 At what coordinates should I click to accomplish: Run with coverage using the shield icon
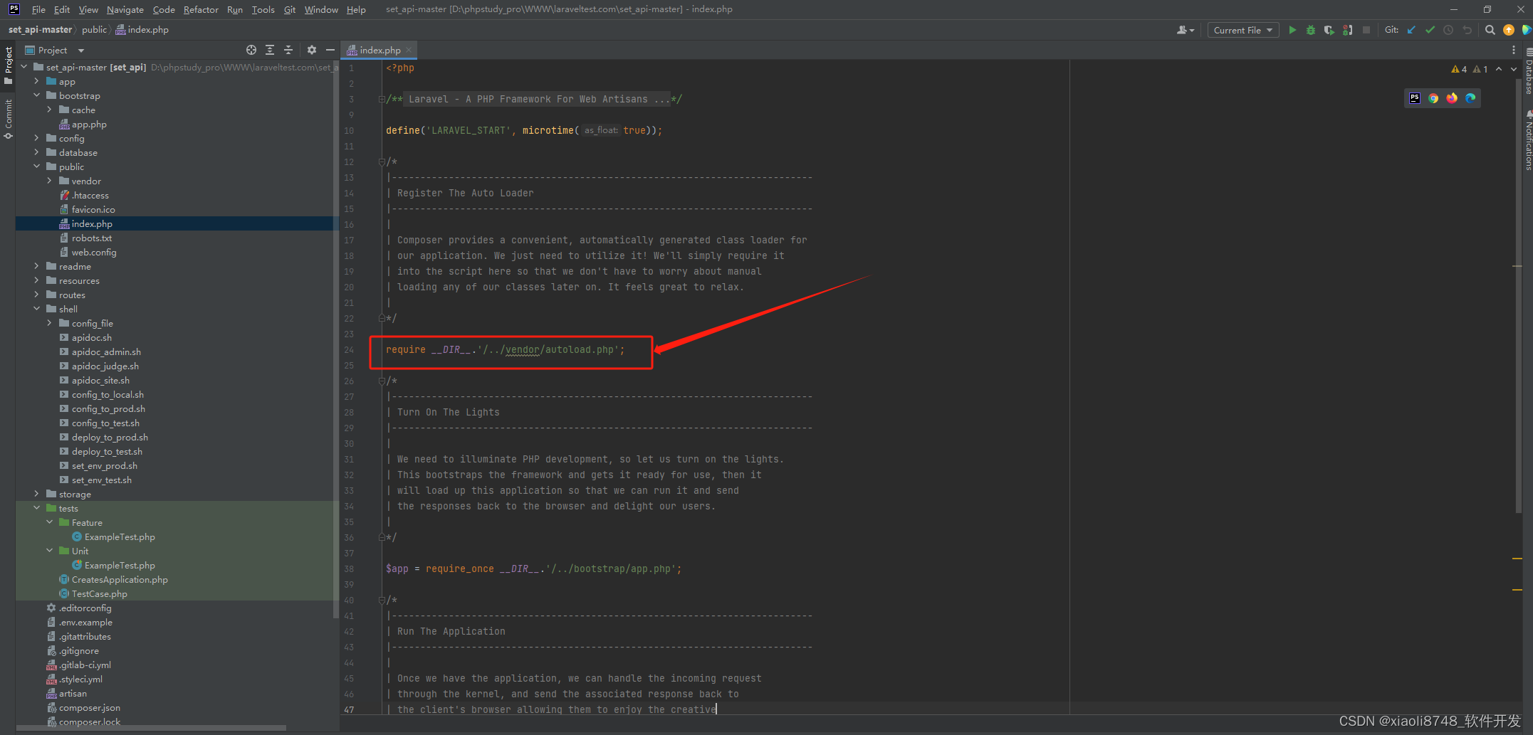(x=1329, y=30)
